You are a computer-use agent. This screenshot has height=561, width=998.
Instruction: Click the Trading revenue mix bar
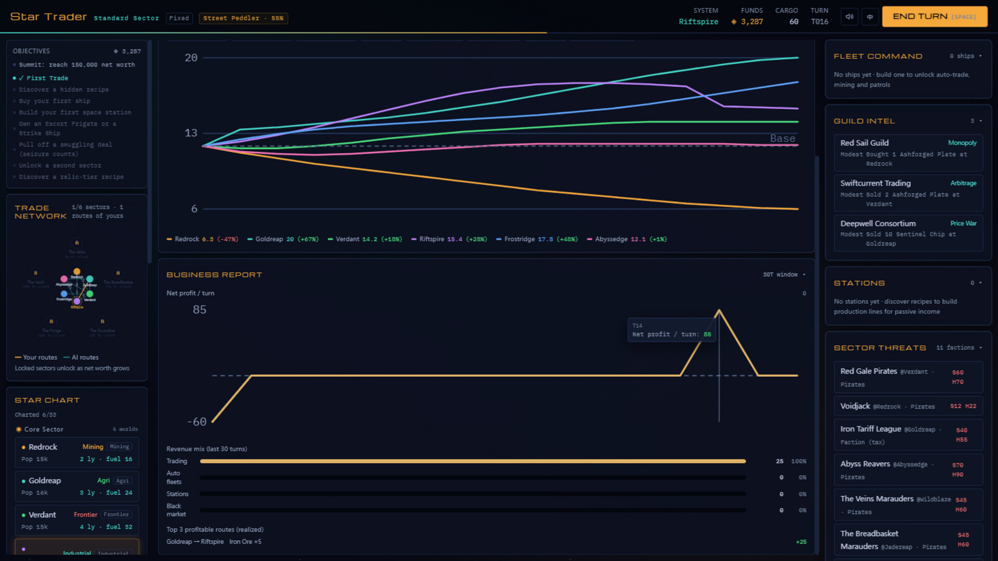(x=473, y=461)
